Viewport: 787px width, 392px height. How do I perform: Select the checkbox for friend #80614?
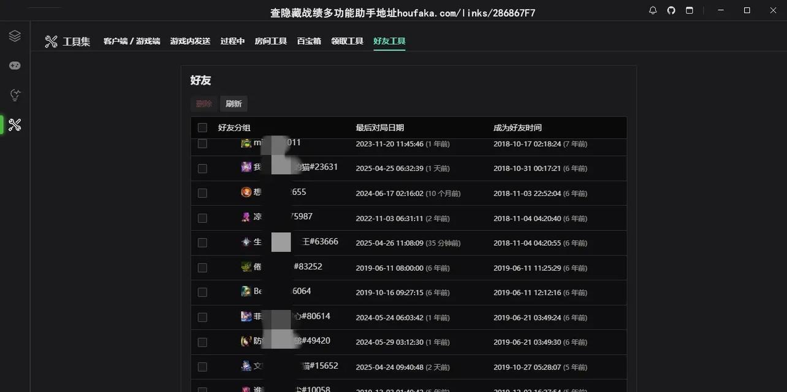pyautogui.click(x=202, y=317)
